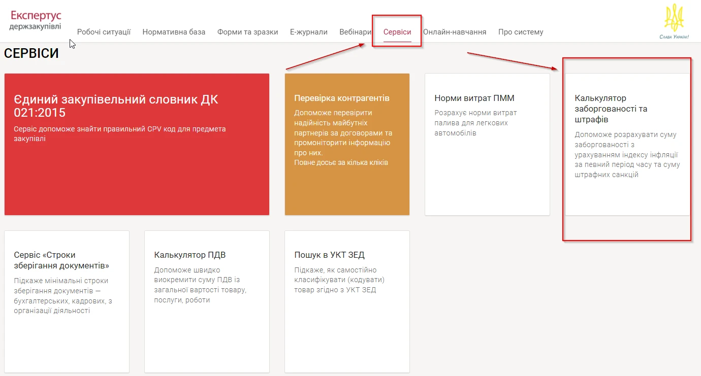Open the Онлайн-навчання section
This screenshot has width=701, height=376.
pos(455,32)
